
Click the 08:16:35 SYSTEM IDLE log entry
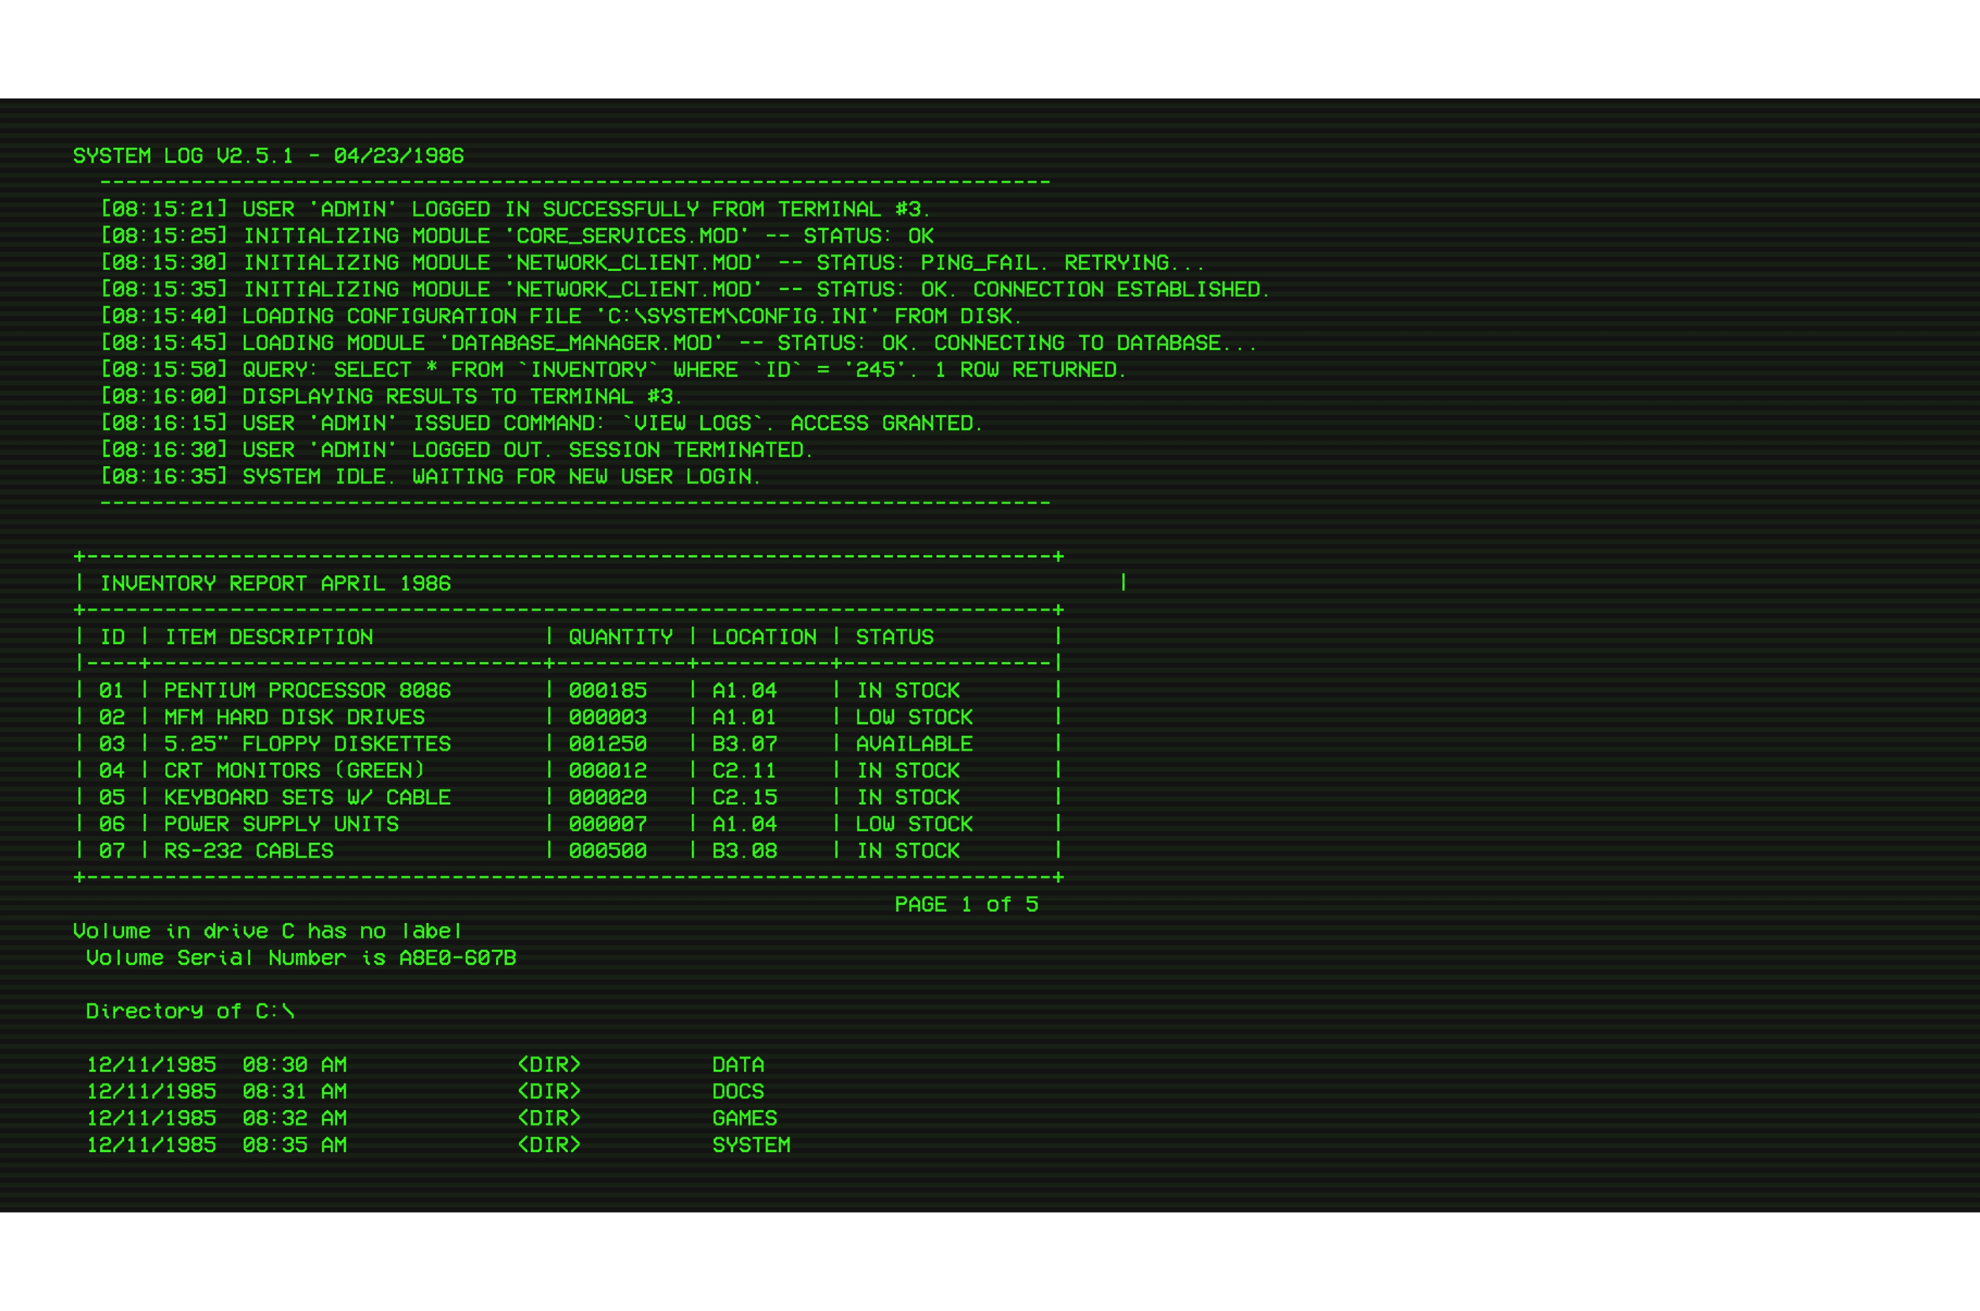pos(430,477)
